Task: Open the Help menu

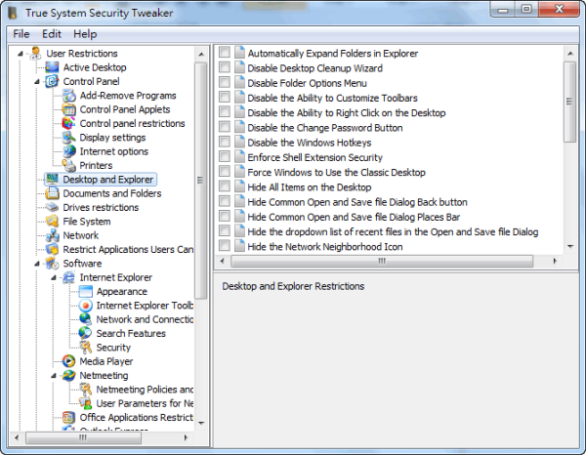Action: click(85, 34)
